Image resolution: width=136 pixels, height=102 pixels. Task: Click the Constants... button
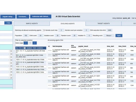click(x=23, y=17)
